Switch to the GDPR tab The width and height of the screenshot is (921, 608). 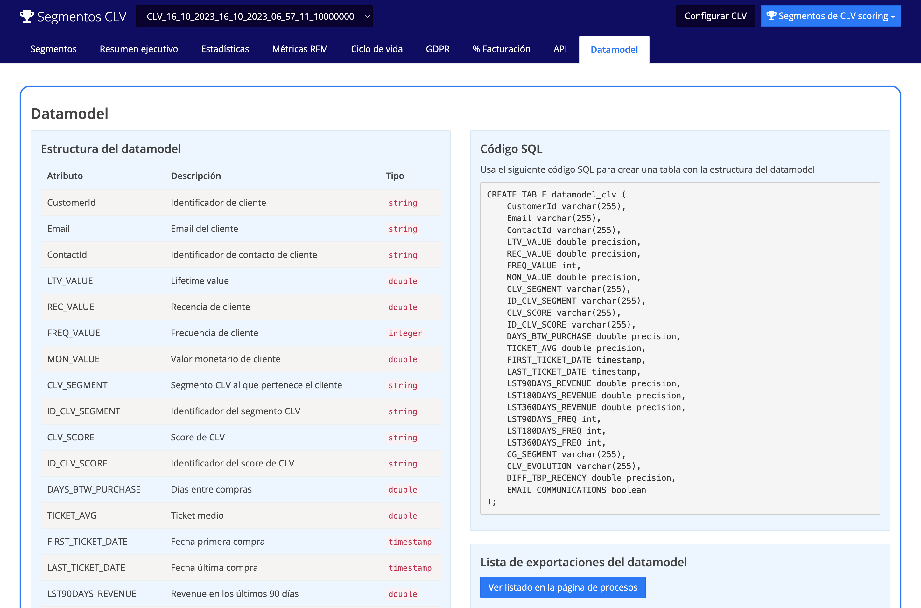[x=437, y=49]
